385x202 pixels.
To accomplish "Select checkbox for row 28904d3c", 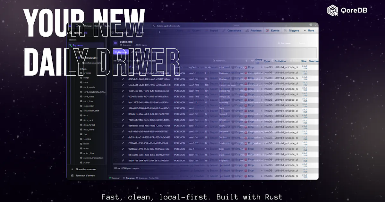I will [116, 143].
